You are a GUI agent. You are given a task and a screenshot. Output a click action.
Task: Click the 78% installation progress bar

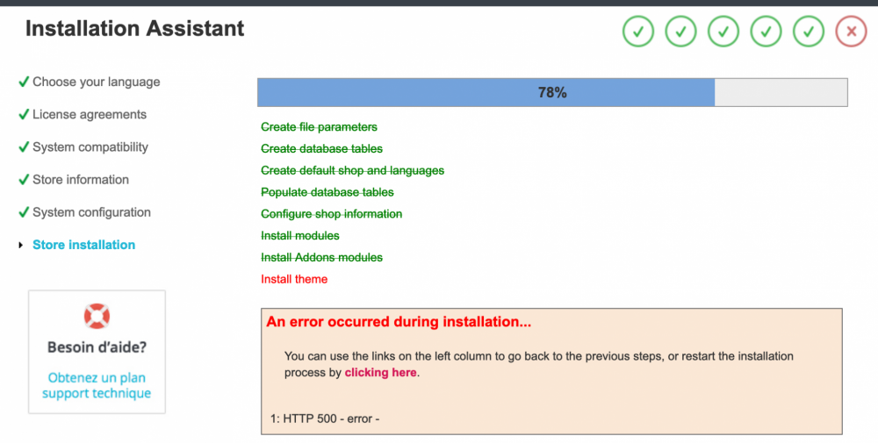[x=552, y=92]
